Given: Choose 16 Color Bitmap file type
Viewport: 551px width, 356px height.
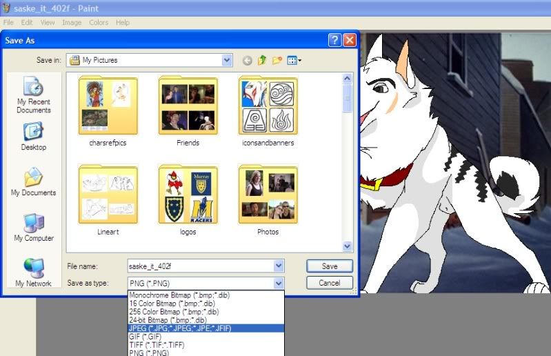Looking at the screenshot, I should pos(206,304).
